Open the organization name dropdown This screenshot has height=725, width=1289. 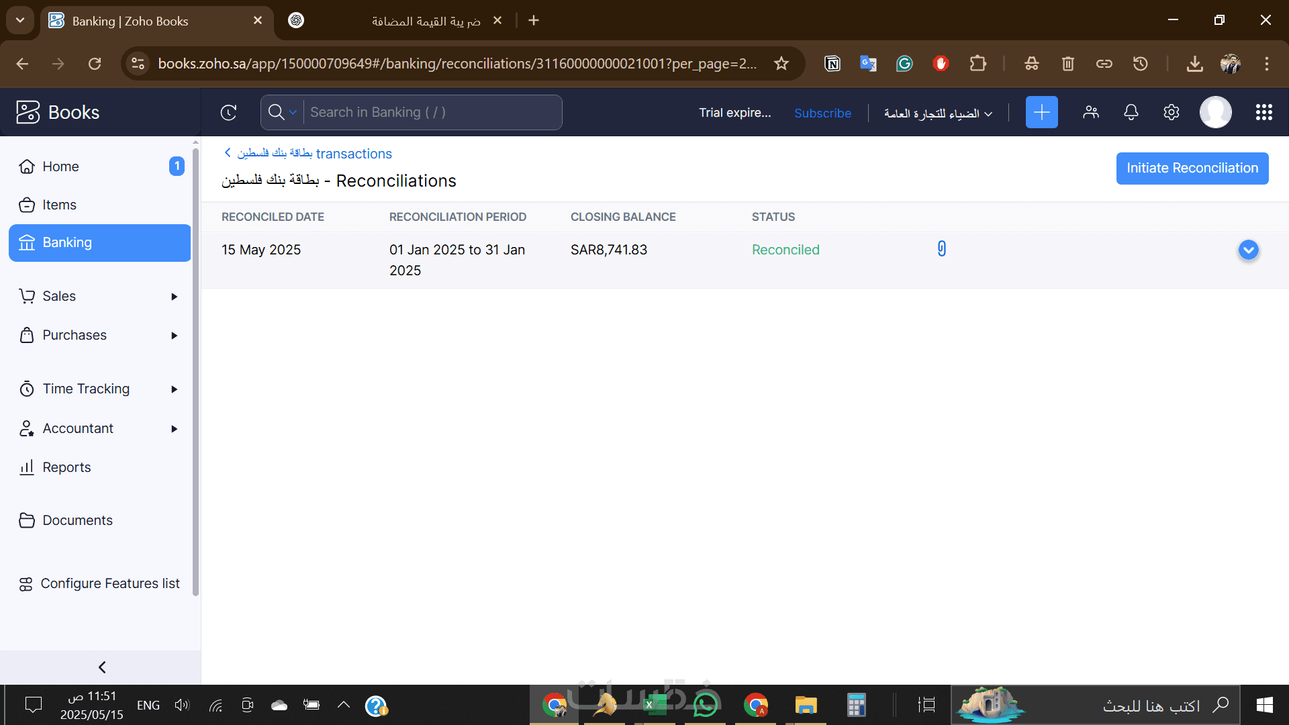(x=937, y=113)
